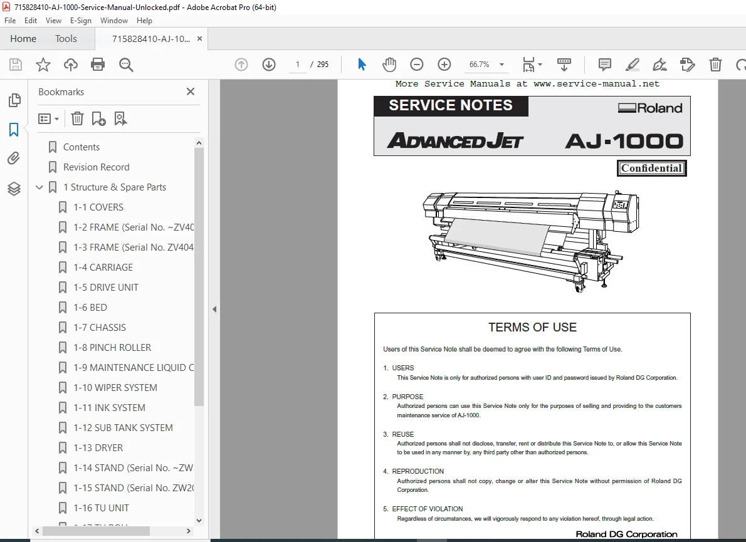Activate the Hand pan tool
The height and width of the screenshot is (542, 746).
[x=389, y=64]
